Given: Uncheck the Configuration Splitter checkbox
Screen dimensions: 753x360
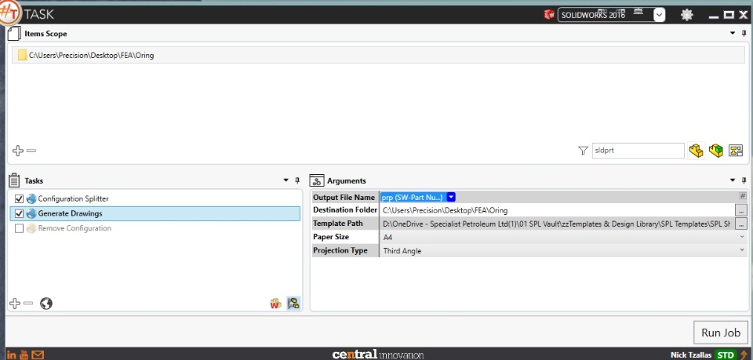Looking at the screenshot, I should (19, 198).
